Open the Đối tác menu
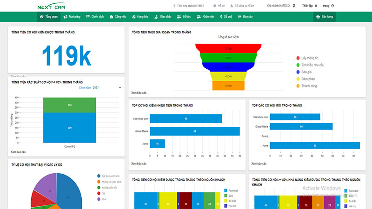This screenshot has width=372, height=209. [x=183, y=17]
